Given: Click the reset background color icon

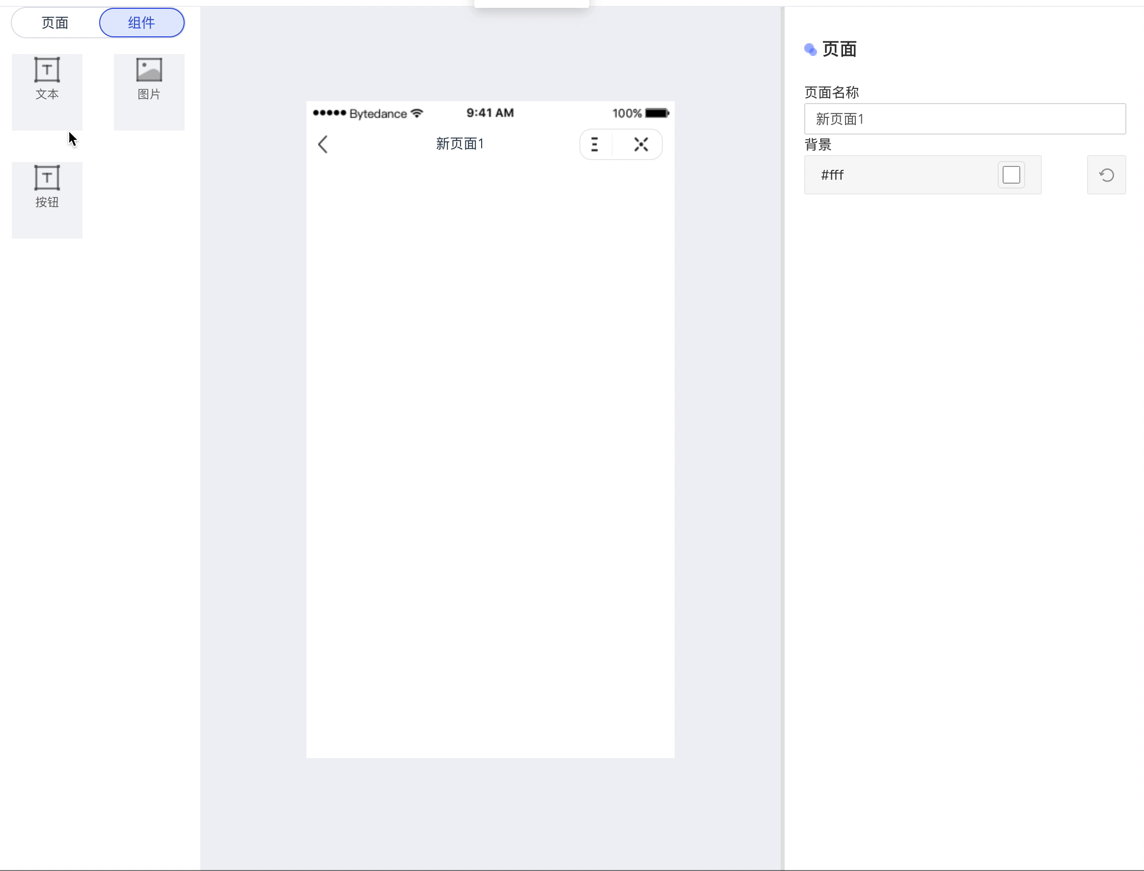Looking at the screenshot, I should (x=1106, y=175).
